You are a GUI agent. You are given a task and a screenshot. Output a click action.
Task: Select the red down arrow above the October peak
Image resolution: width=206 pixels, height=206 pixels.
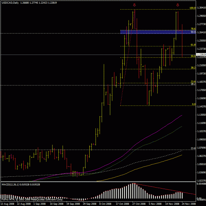pos(134,5)
